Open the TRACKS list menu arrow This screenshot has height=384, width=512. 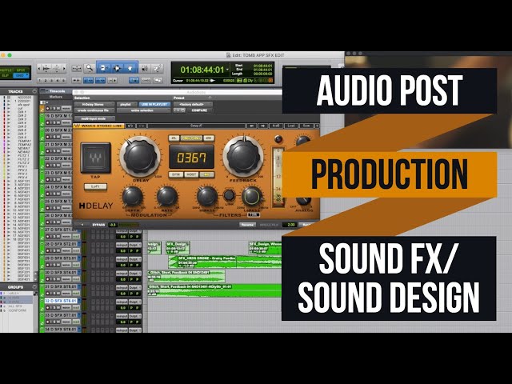[x=34, y=91]
